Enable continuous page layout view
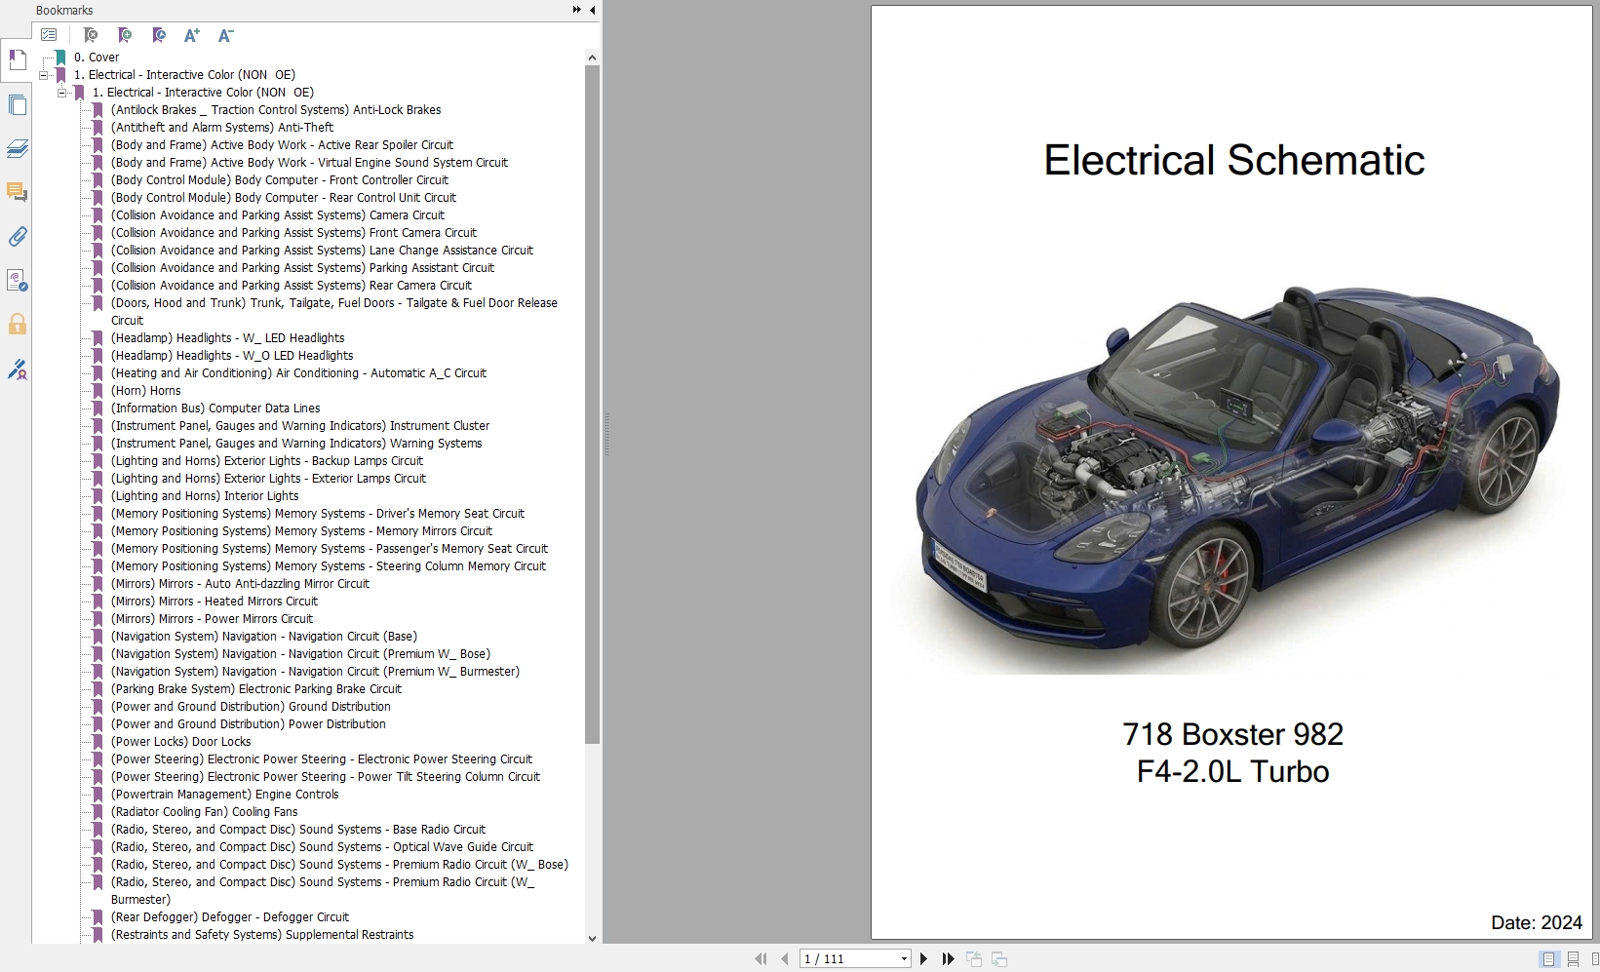This screenshot has height=972, width=1600. [x=1573, y=959]
